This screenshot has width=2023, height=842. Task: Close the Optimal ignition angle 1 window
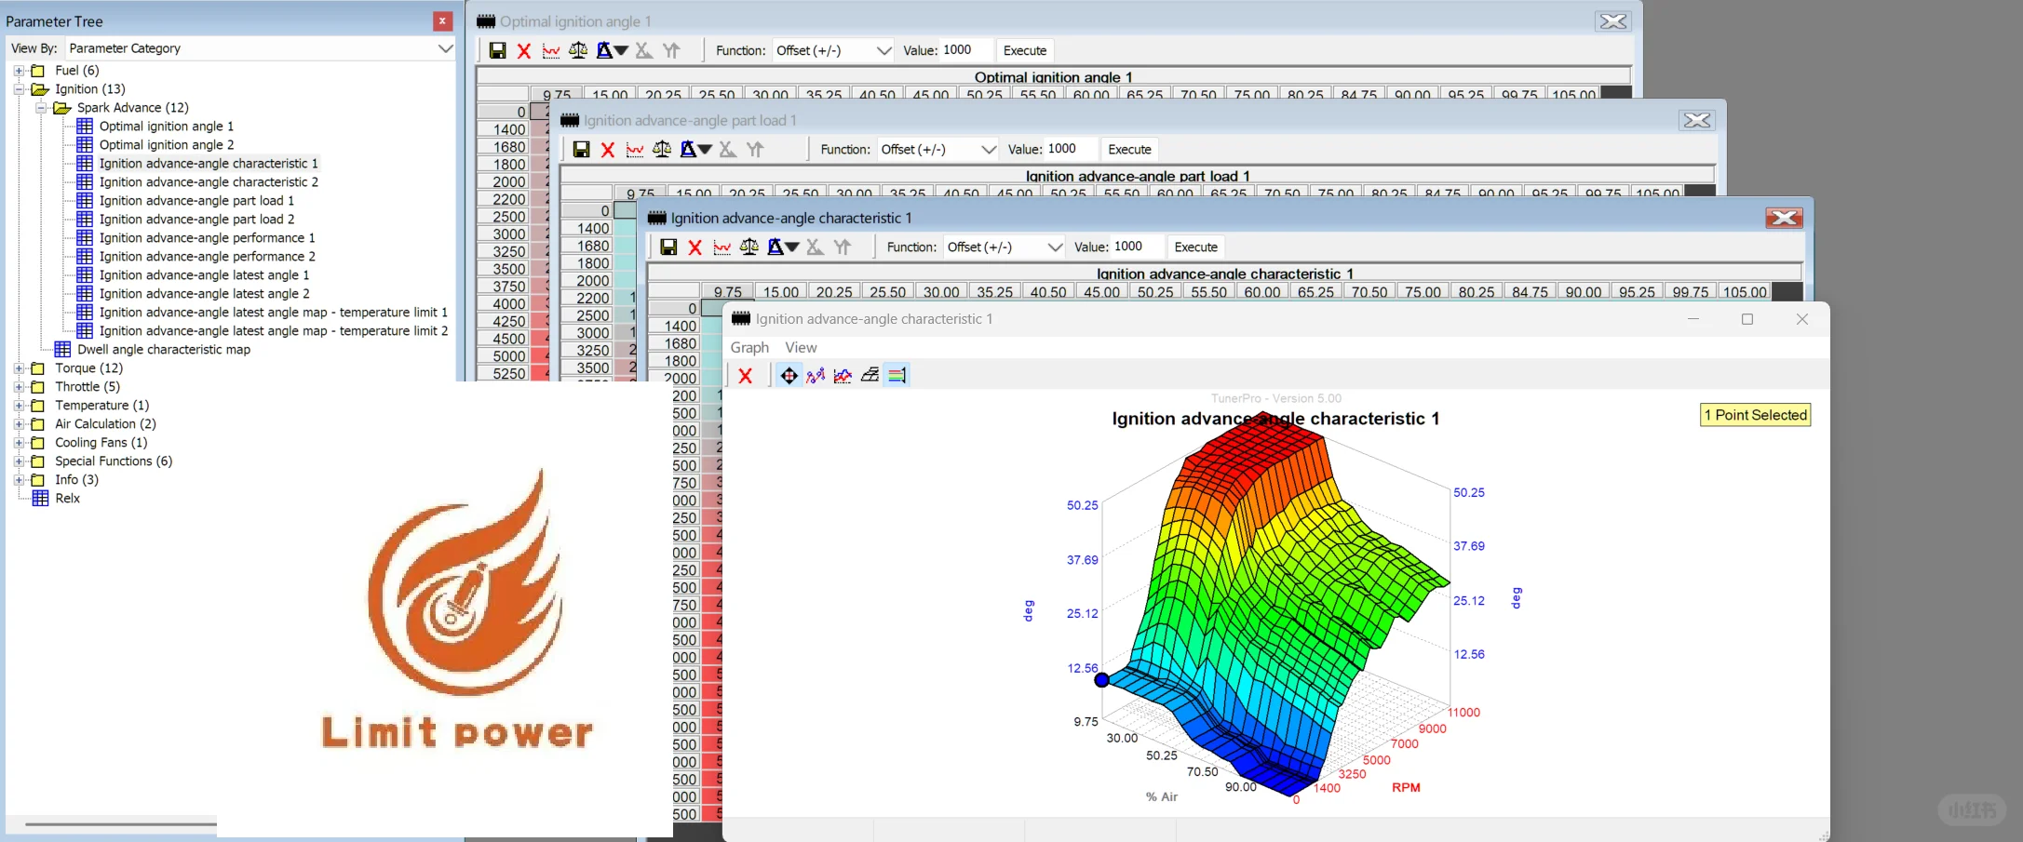1613,21
